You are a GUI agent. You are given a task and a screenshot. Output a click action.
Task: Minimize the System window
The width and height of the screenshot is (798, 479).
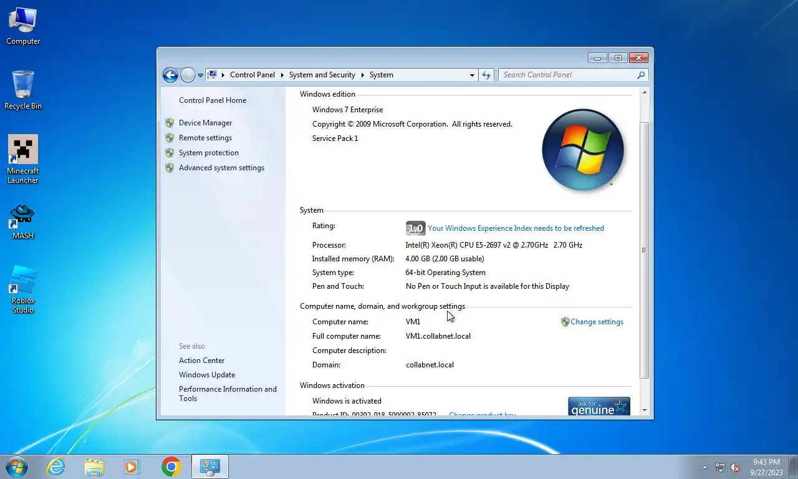coord(597,58)
